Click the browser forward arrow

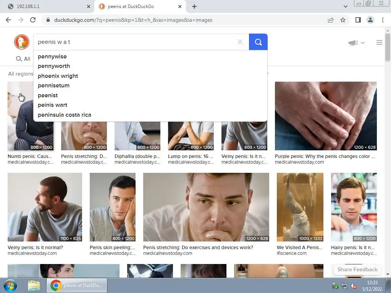pyautogui.click(x=21, y=20)
